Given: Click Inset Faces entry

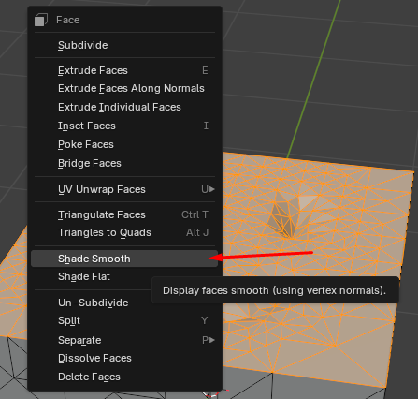Looking at the screenshot, I should click(124, 126).
